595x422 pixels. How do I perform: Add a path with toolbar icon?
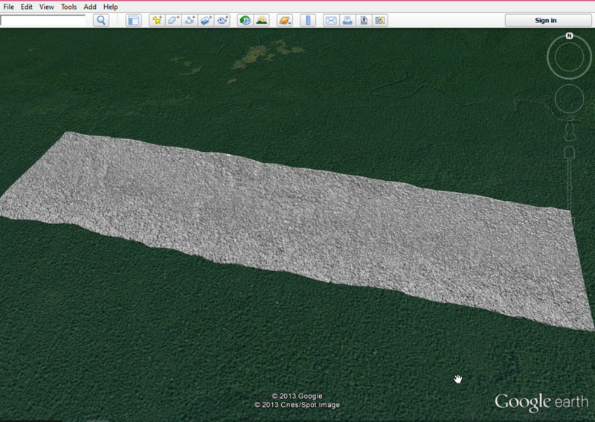point(190,20)
